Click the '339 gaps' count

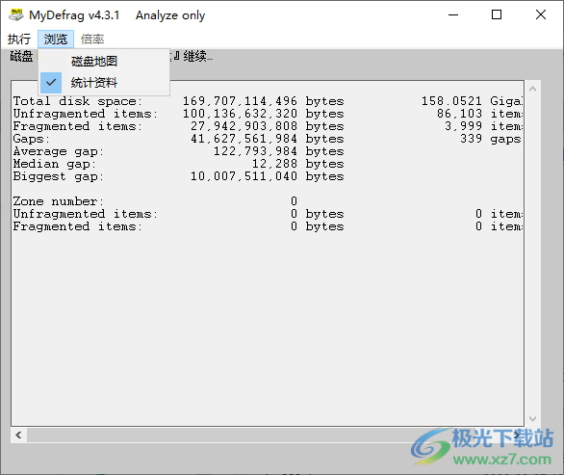pos(491,139)
